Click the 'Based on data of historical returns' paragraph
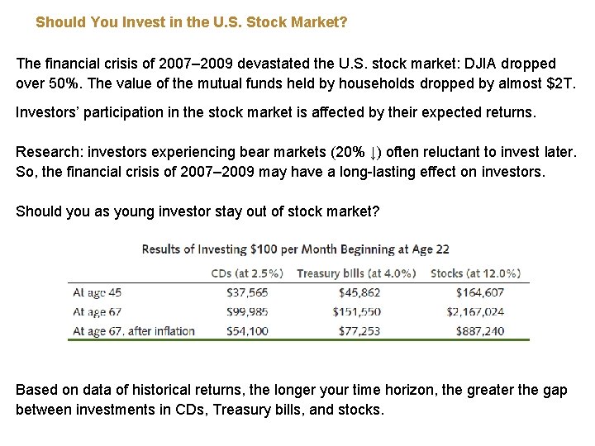The width and height of the screenshot is (595, 446). pos(292,400)
